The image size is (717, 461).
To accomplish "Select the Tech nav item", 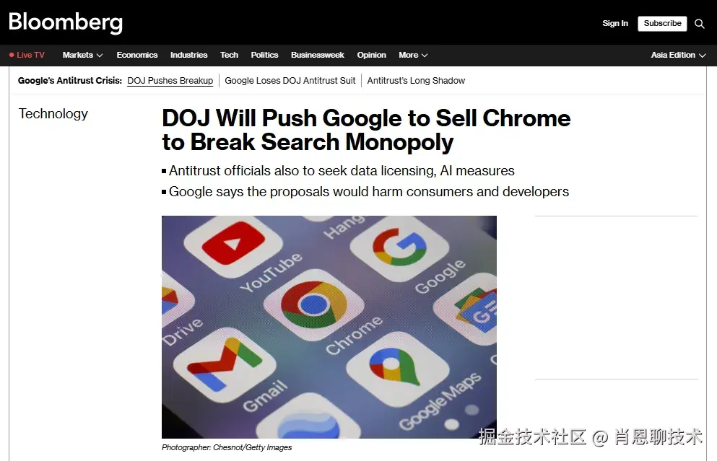I will point(229,55).
